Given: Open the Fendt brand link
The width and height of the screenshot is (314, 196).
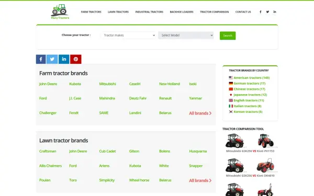Looking at the screenshot, I should (x=74, y=113).
